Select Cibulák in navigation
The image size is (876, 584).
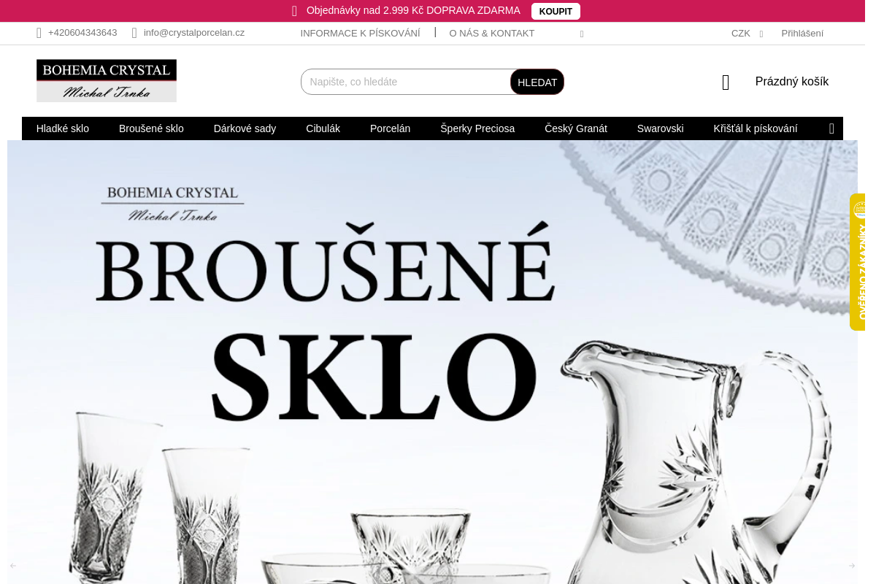click(323, 128)
